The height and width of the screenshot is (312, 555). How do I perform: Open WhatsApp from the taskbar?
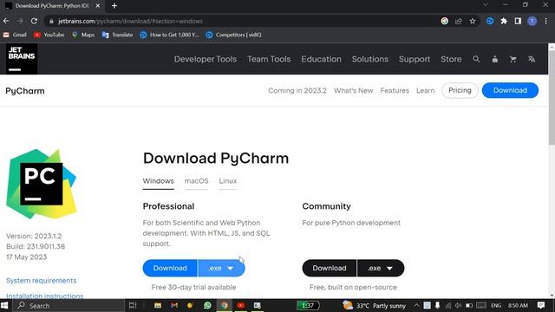pyautogui.click(x=207, y=305)
